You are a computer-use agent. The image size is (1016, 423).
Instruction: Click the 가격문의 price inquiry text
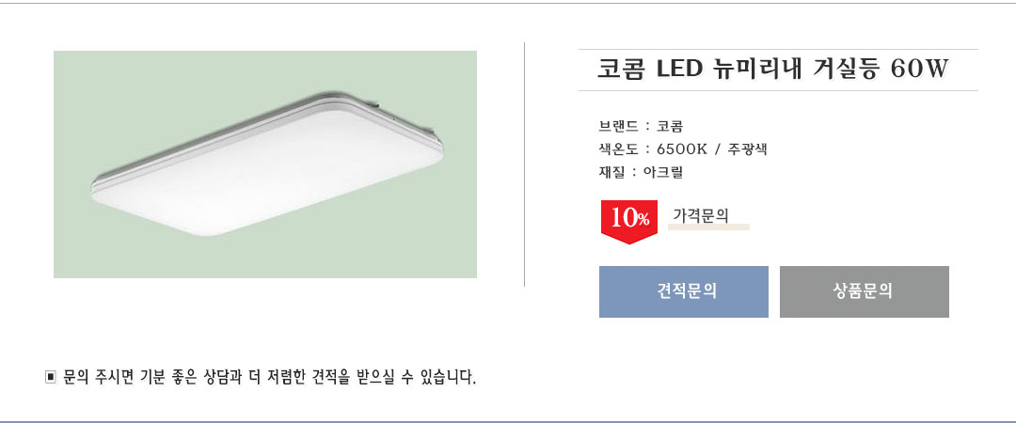click(701, 214)
